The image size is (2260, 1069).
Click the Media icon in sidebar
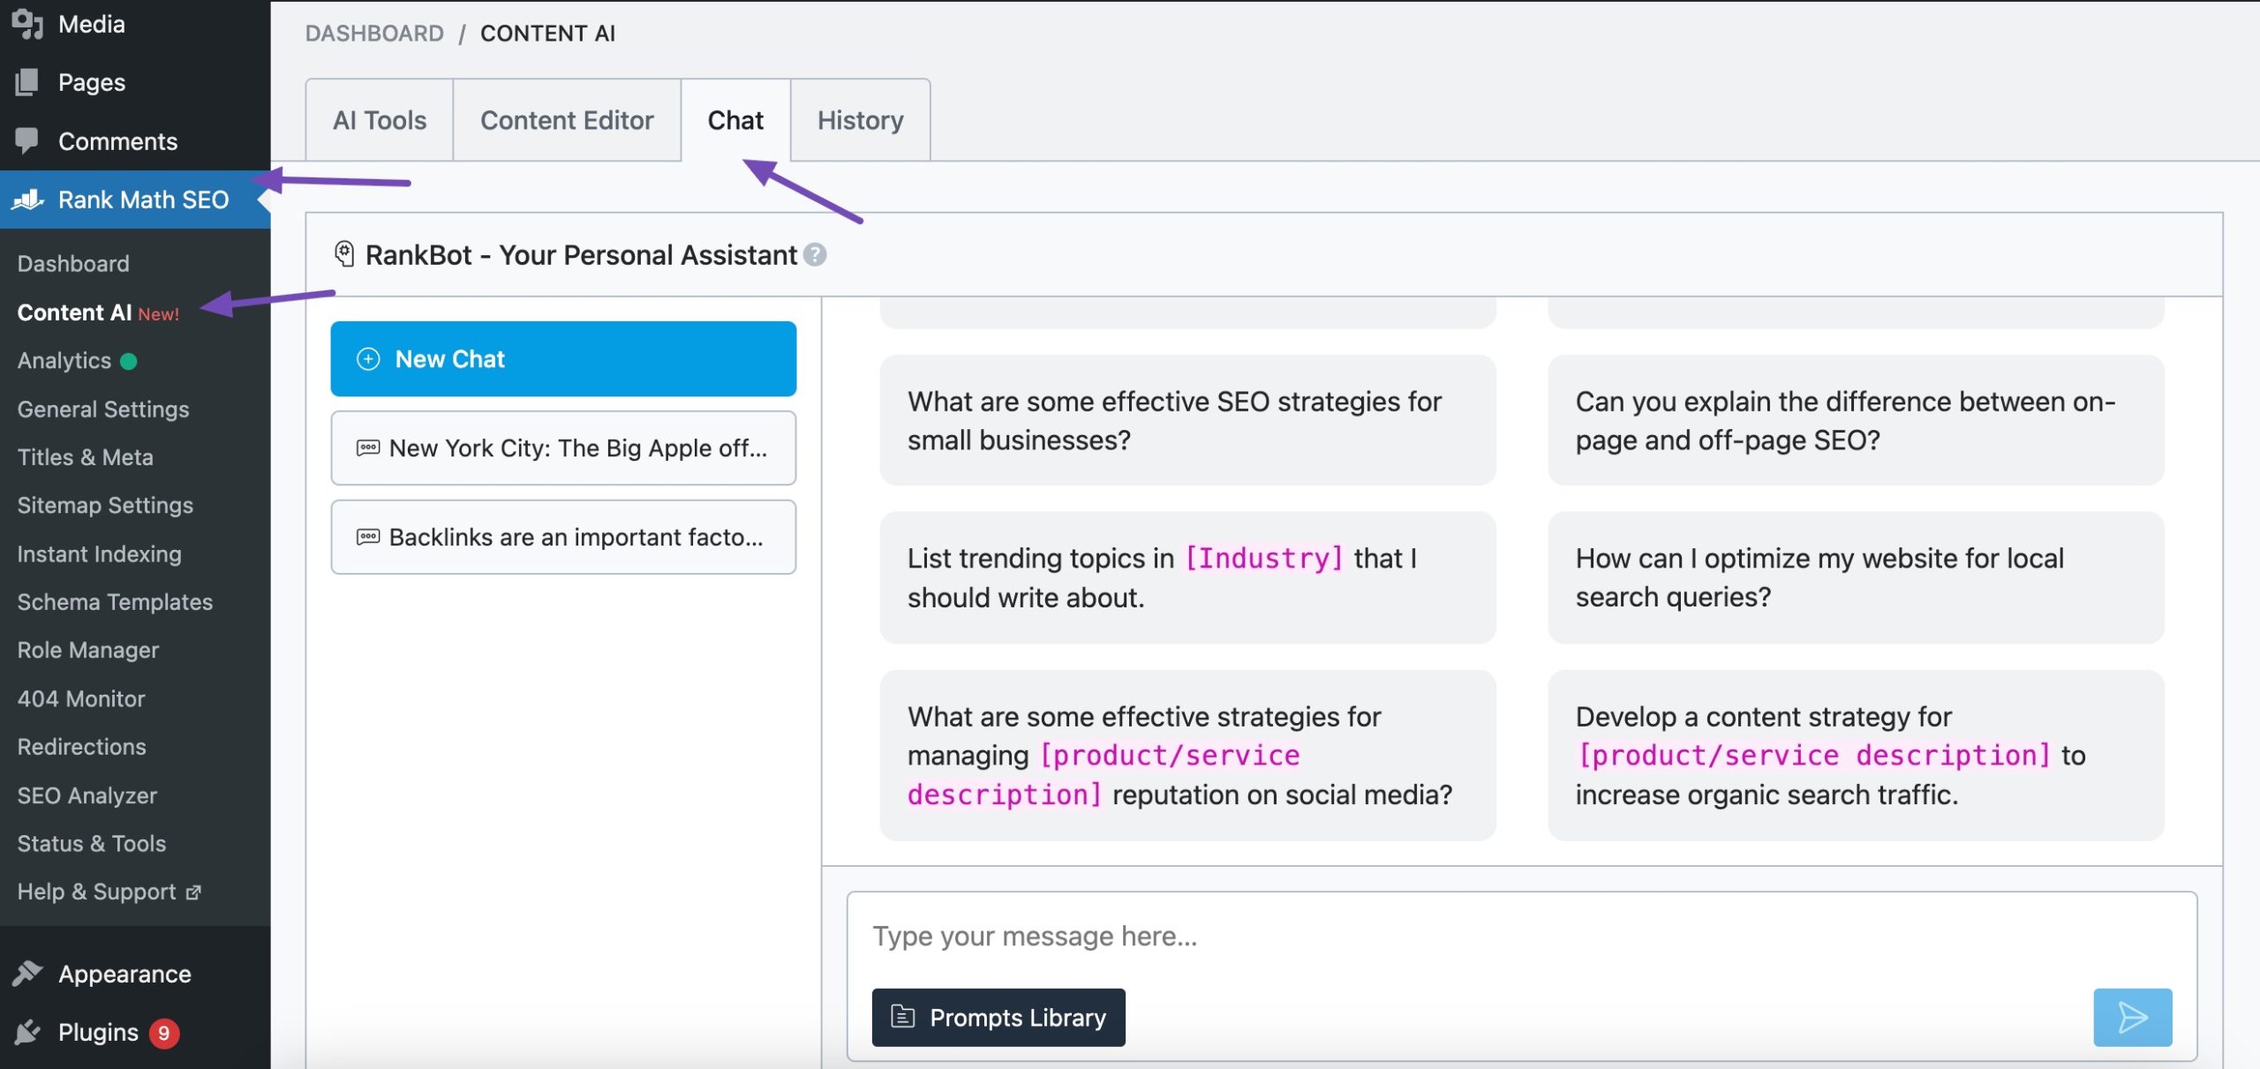tap(28, 24)
